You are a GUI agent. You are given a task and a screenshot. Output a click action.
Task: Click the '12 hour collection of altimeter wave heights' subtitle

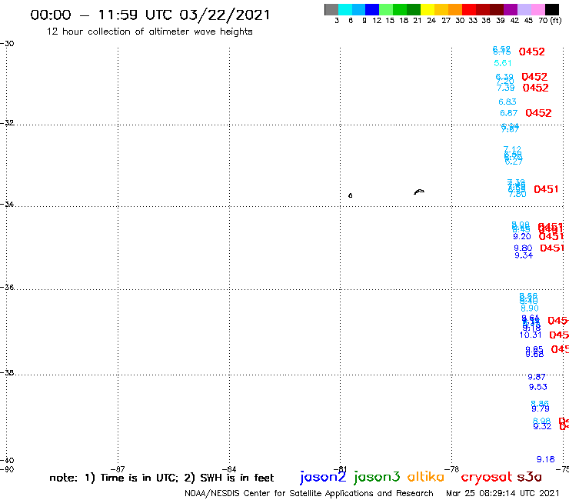pyautogui.click(x=149, y=32)
